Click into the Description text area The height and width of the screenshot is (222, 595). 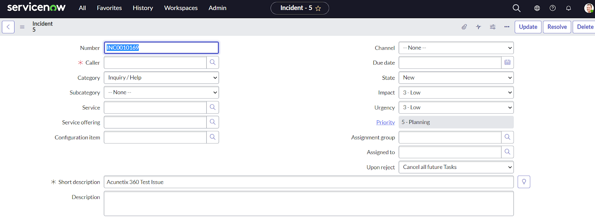click(x=309, y=203)
